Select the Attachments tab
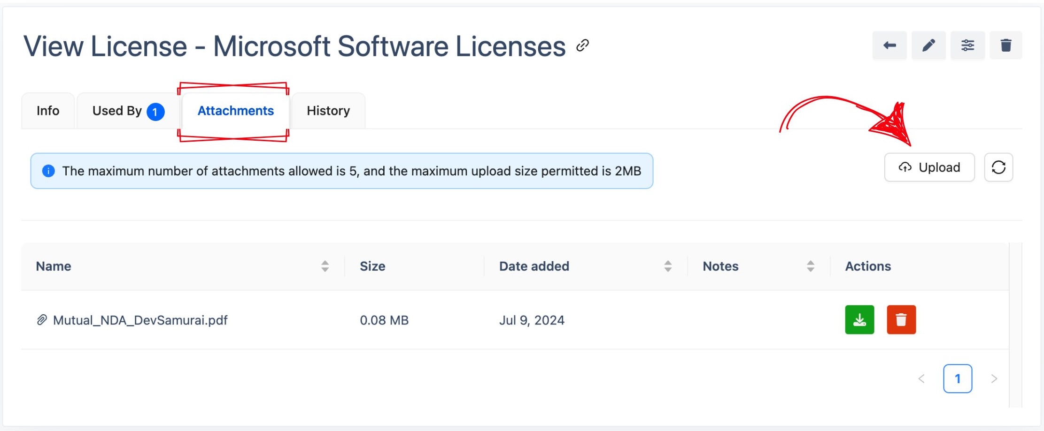Viewport: 1044px width, 431px height. pos(235,111)
